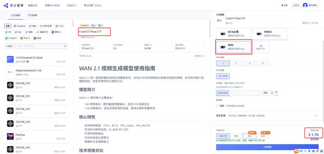Click system disk slider handle

(231, 93)
